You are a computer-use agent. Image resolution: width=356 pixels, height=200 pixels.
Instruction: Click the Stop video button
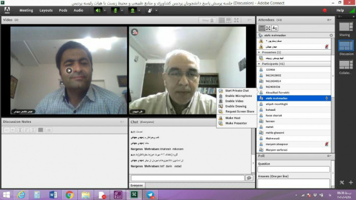coord(207,20)
